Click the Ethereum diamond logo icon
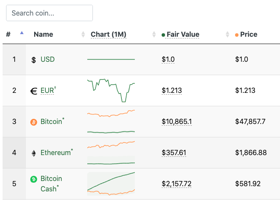The height and width of the screenshot is (200, 280). 34,153
